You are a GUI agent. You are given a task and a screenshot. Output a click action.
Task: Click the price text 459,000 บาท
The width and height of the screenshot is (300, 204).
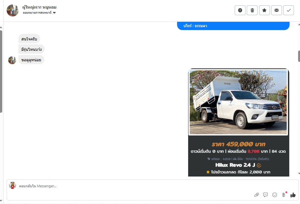pyautogui.click(x=246, y=144)
